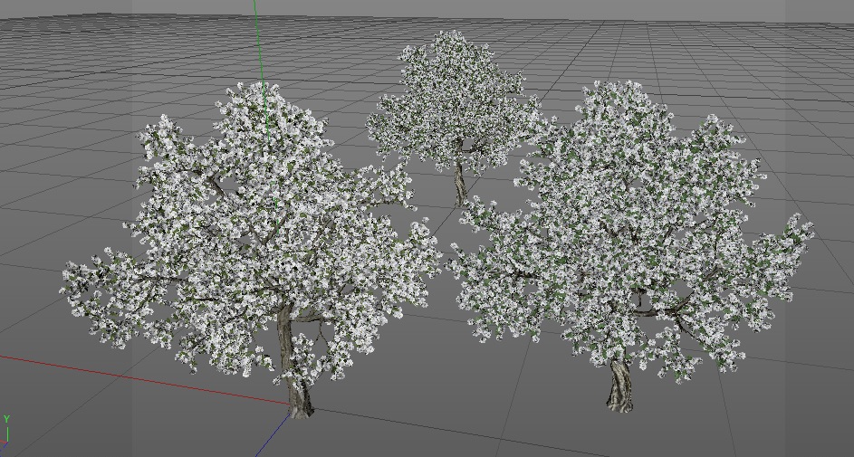The image size is (854, 457).
Task: Click the Y axis label on the orientation gizmo
Action: point(6,419)
